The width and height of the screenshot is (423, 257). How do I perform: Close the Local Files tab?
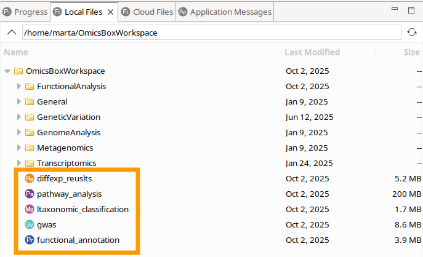110,12
